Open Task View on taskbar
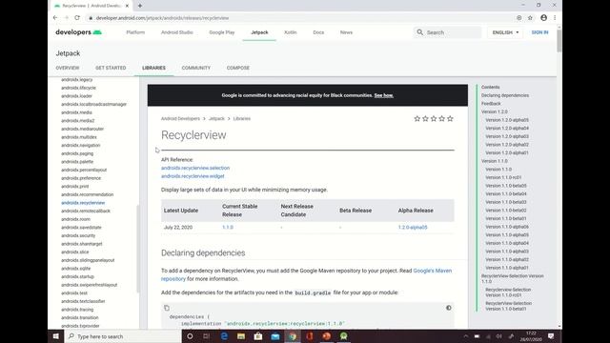610x343 pixels. pos(207,336)
